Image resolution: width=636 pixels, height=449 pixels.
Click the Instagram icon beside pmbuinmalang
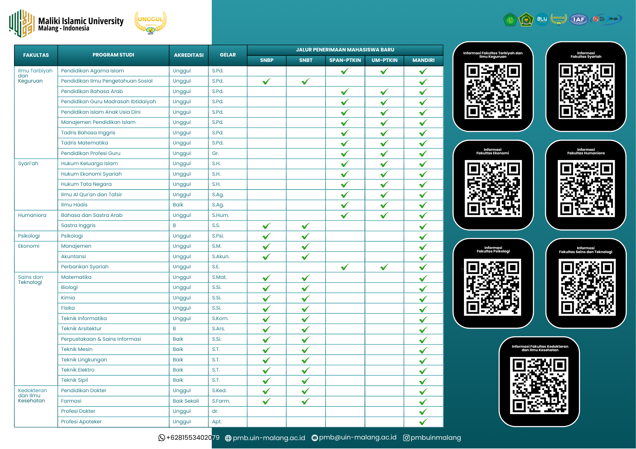(406, 438)
